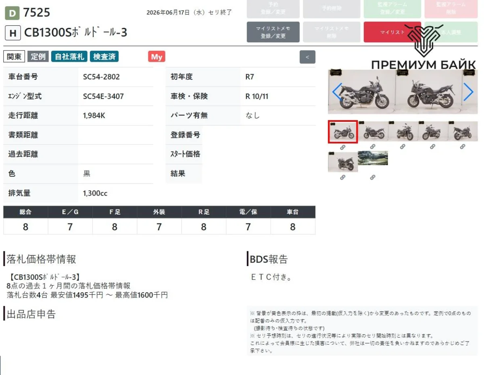Viewport: 484px width, 375px height.
Task: Open the large left-side bike photo
Action: click(362, 92)
